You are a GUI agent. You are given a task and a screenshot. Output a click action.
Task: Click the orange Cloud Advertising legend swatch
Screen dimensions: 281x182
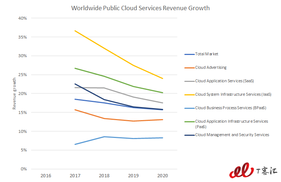point(189,68)
